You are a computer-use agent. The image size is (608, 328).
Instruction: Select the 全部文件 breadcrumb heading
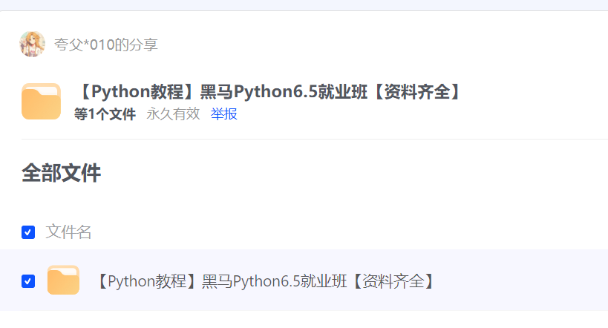click(x=62, y=172)
